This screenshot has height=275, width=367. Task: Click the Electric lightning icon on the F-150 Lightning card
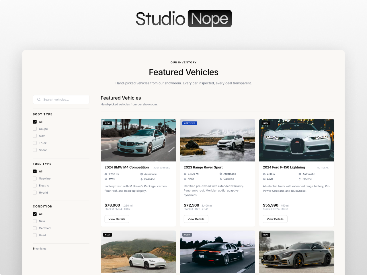click(299, 179)
